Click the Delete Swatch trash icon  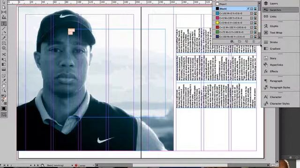[x=254, y=42]
